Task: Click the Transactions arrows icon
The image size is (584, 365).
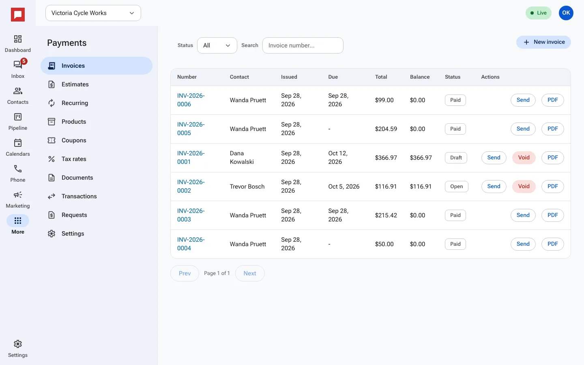Action: pyautogui.click(x=52, y=196)
